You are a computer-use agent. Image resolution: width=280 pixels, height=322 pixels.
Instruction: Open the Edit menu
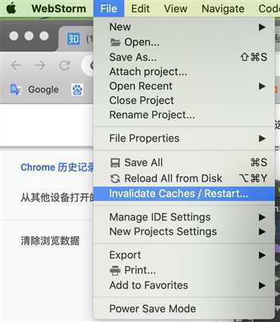[140, 8]
